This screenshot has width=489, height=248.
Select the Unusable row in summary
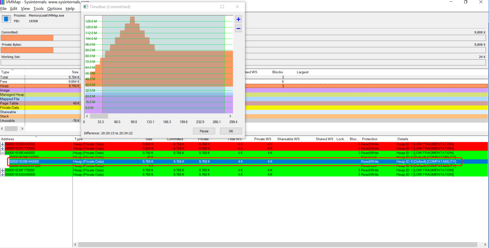244,120
